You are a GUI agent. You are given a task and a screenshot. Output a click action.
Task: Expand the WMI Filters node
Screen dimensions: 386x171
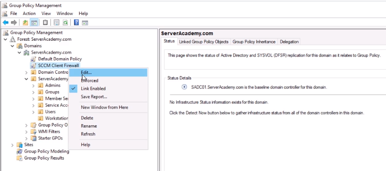(26, 132)
